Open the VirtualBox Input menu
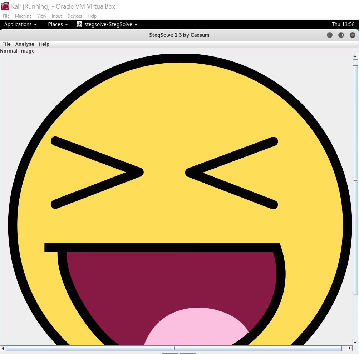The height and width of the screenshot is (354, 359). (57, 16)
